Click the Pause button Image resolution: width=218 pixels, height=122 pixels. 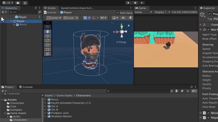click(x=135, y=3)
